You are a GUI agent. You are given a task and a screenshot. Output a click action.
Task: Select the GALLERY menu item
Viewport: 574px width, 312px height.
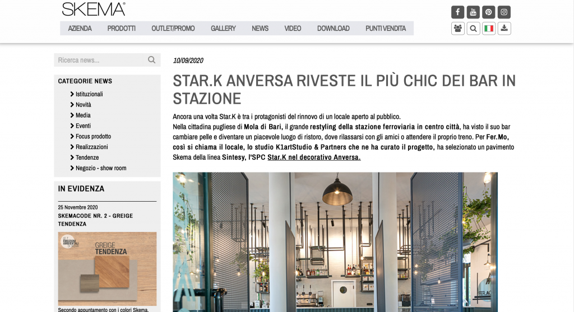(223, 29)
